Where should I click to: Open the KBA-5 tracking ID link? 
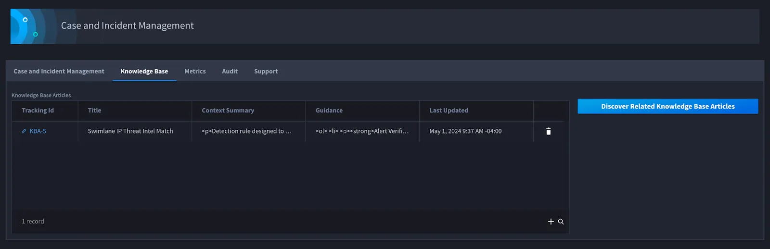(38, 131)
